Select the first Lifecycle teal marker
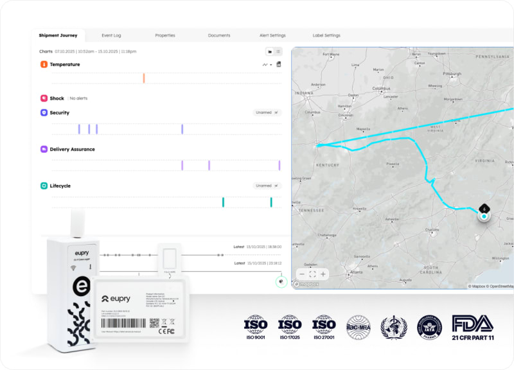 pos(223,202)
